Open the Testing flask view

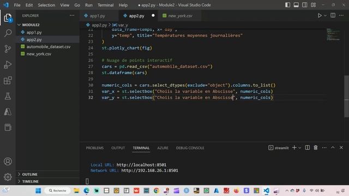pyautogui.click(x=8, y=96)
